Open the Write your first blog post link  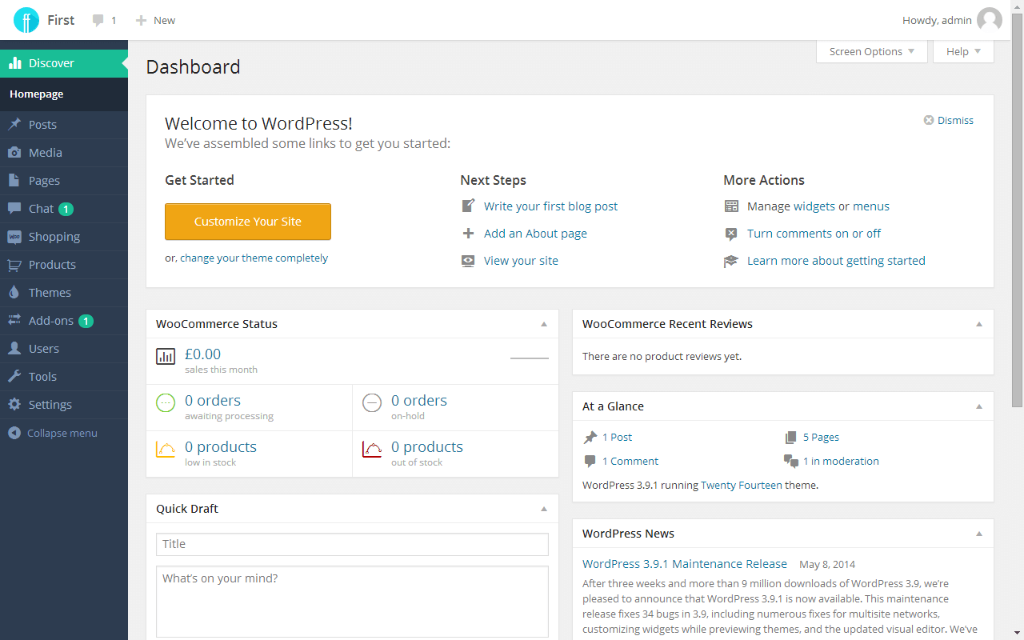click(x=550, y=206)
